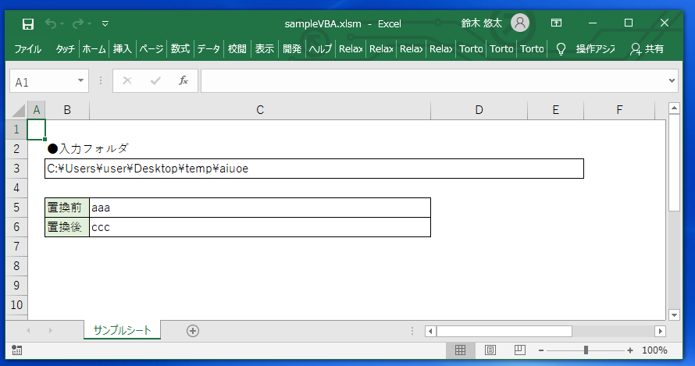Open the ページ layout tab
Screen dimensions: 695x366
coord(151,48)
